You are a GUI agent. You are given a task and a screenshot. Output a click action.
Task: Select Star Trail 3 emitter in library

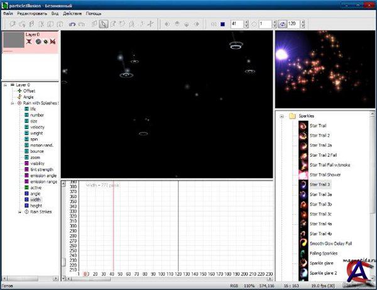click(319, 184)
